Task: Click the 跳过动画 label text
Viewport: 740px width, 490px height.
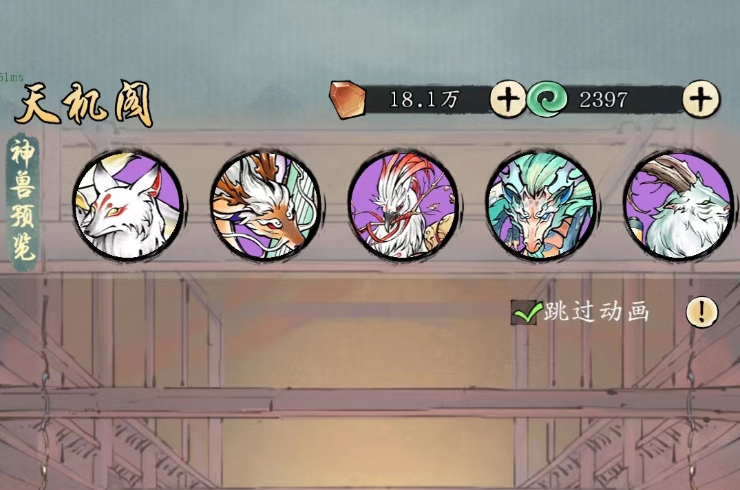Action: (x=597, y=312)
